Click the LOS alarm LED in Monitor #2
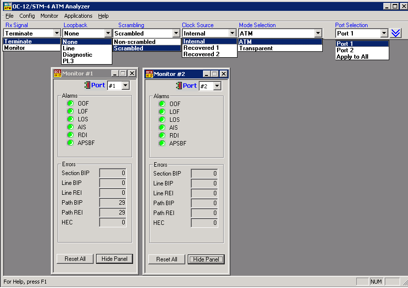408x288 pixels. [x=162, y=119]
